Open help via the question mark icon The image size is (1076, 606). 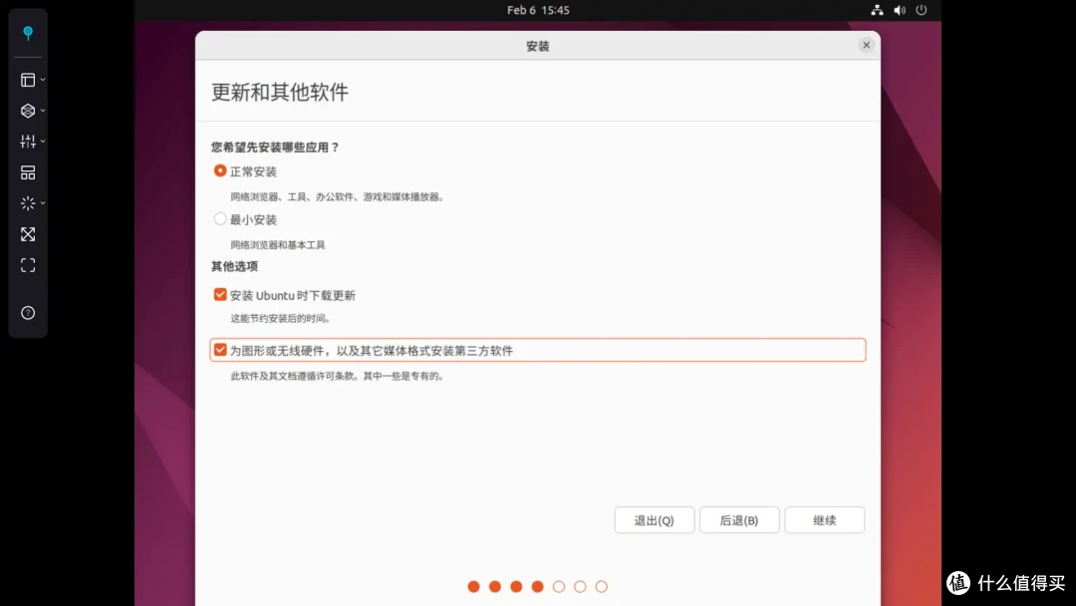(x=28, y=313)
